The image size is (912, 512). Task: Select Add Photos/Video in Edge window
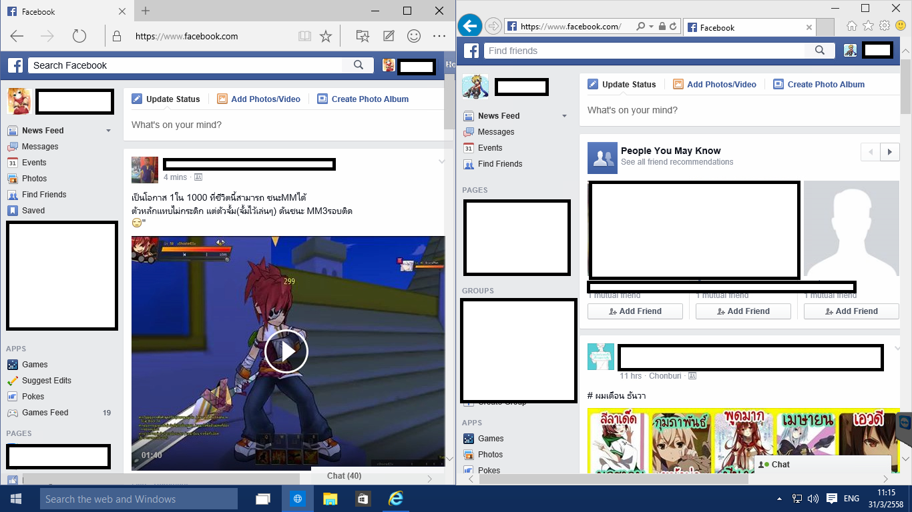click(258, 99)
